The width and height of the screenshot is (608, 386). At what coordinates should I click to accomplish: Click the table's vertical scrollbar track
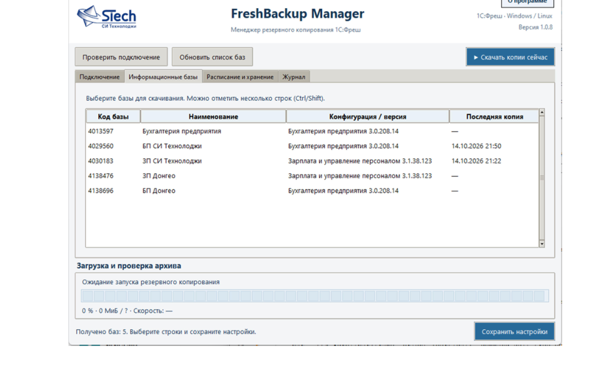[542, 178]
